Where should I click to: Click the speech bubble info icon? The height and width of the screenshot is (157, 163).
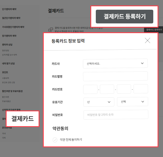pyautogui.click(x=51, y=30)
